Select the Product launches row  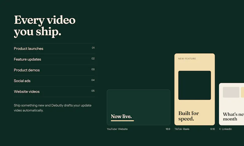pyautogui.click(x=54, y=48)
